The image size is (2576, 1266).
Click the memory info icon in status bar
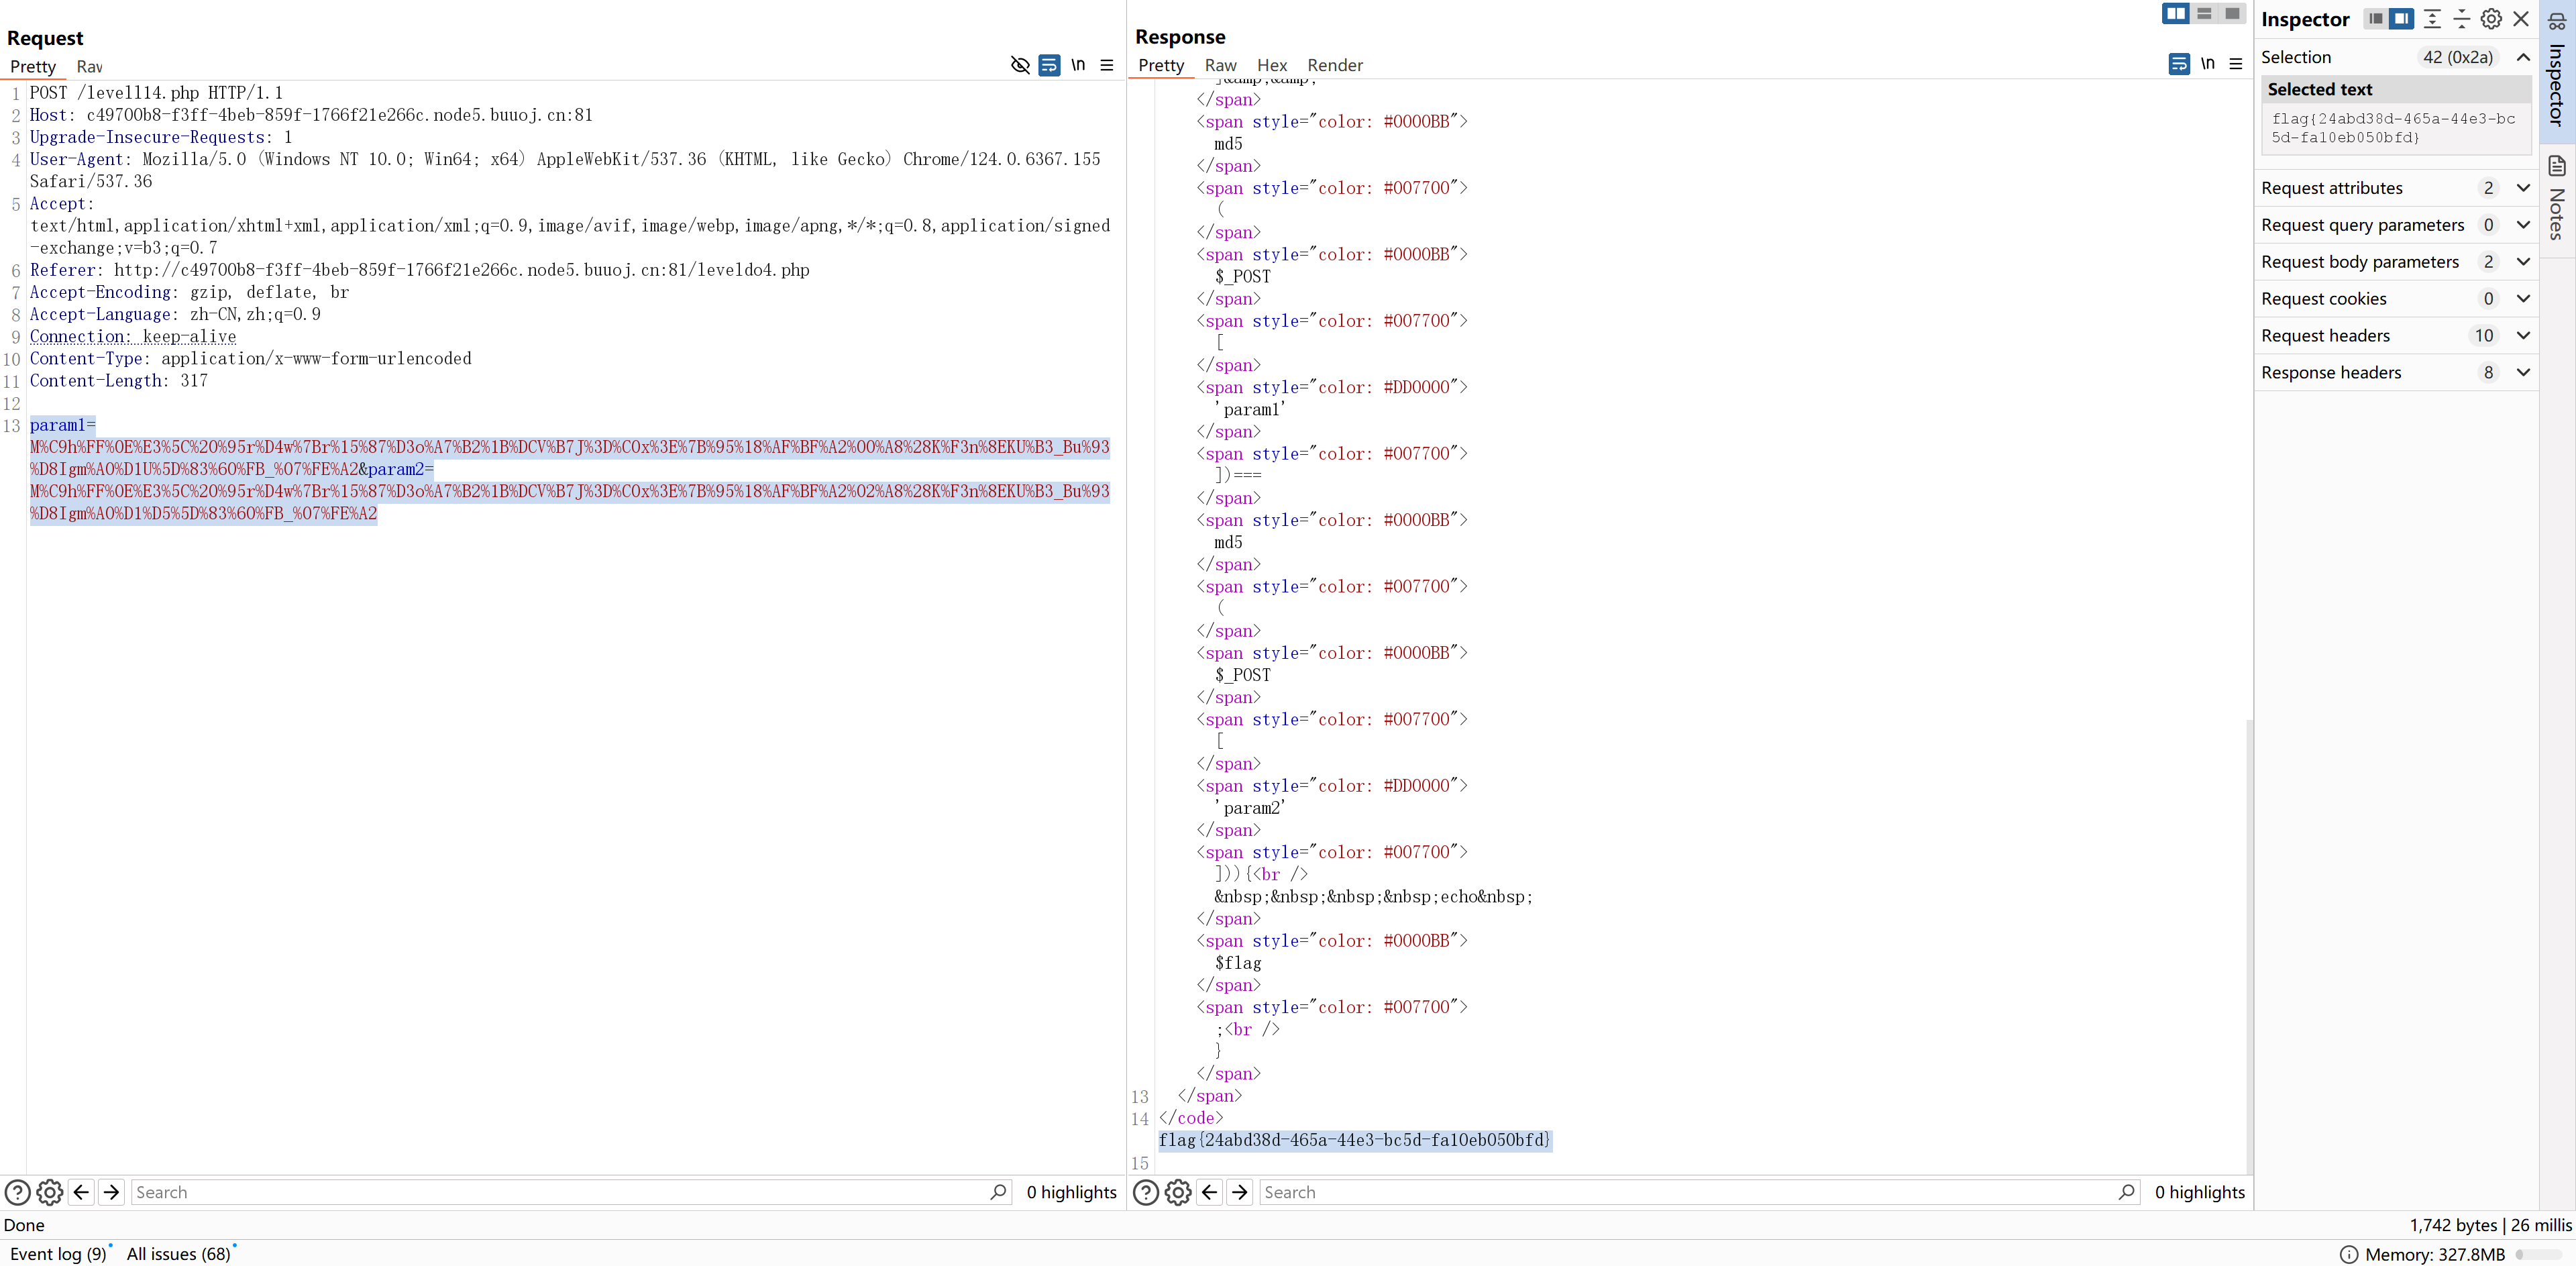[2349, 1254]
